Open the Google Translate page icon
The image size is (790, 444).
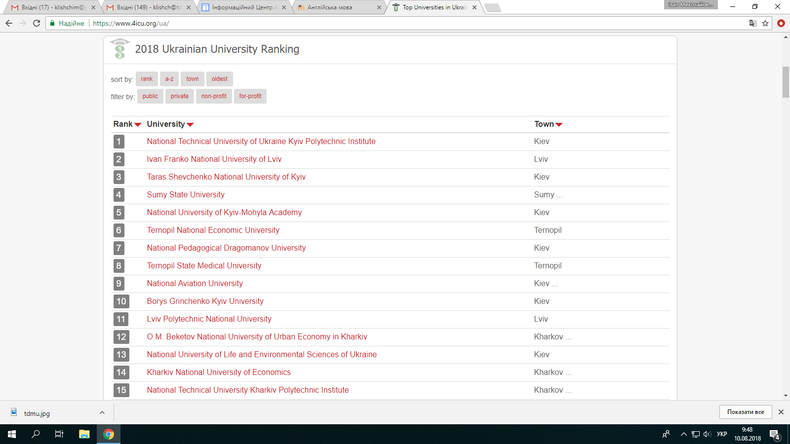[752, 23]
